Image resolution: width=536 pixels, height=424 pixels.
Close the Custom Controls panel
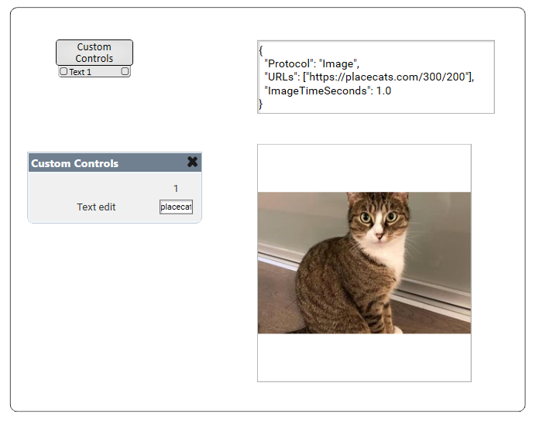(x=192, y=162)
